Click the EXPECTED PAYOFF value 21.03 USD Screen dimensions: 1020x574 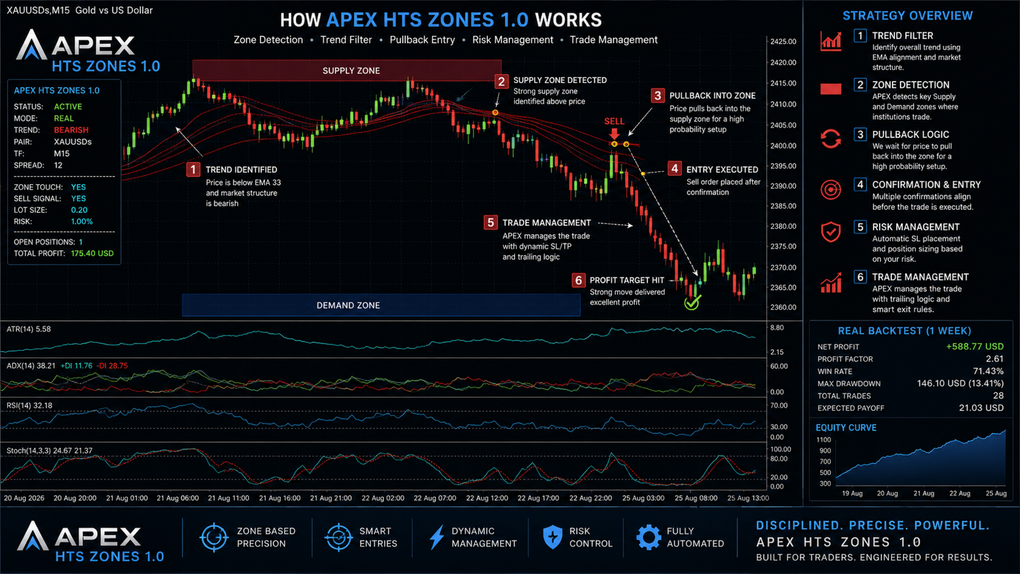[x=981, y=407]
